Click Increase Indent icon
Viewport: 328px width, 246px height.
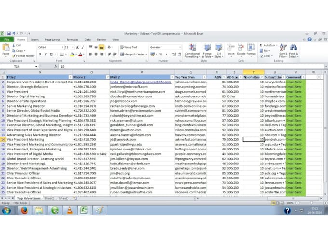coord(115,55)
